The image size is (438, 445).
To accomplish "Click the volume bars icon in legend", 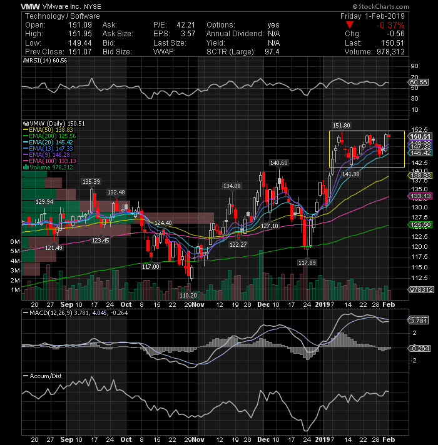I will (x=26, y=167).
